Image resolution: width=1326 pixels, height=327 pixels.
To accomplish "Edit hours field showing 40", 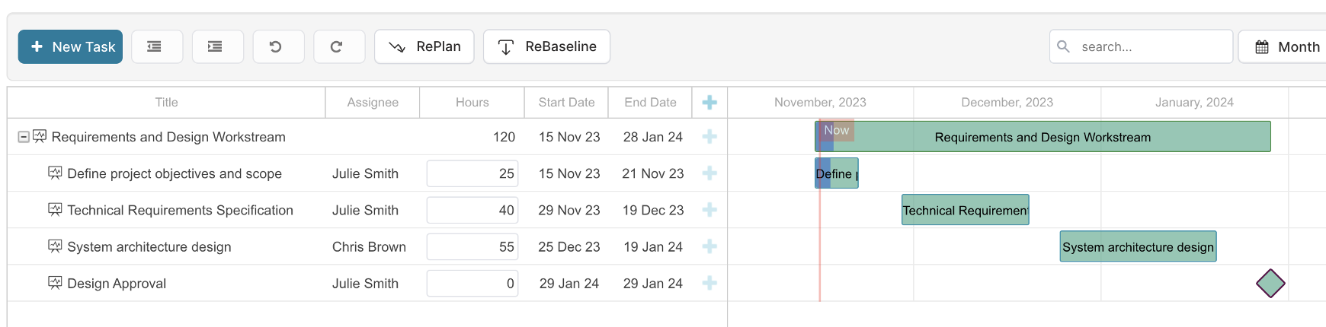I will [x=472, y=210].
